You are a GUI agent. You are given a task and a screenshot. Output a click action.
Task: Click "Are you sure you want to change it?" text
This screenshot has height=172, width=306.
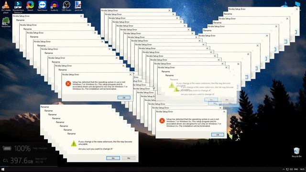coord(96,149)
